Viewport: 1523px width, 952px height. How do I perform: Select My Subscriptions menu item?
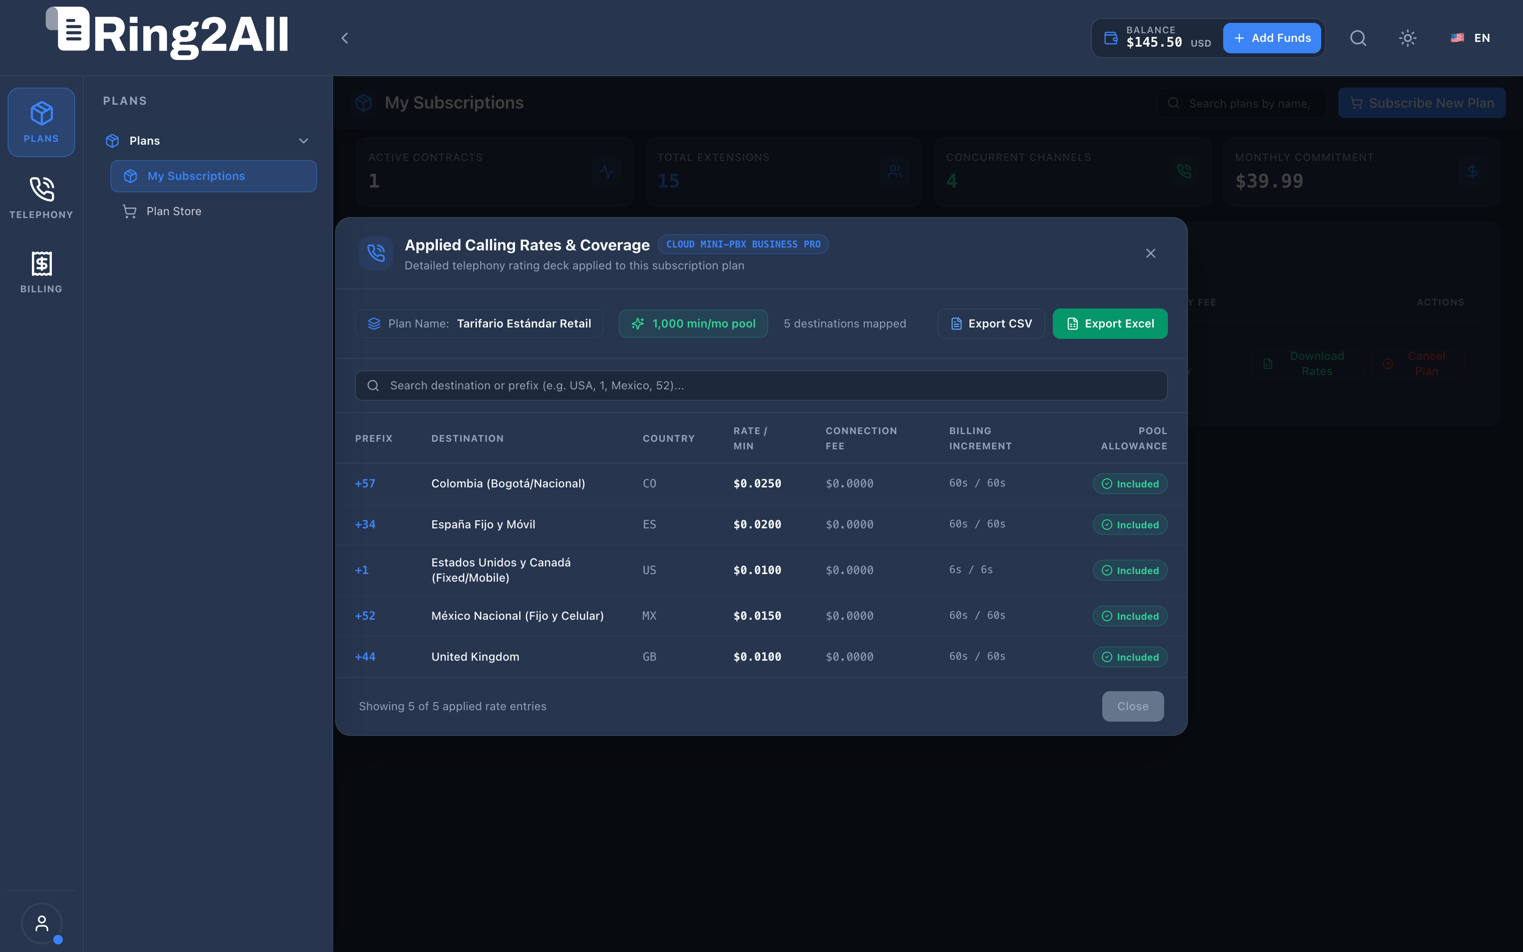click(x=213, y=176)
